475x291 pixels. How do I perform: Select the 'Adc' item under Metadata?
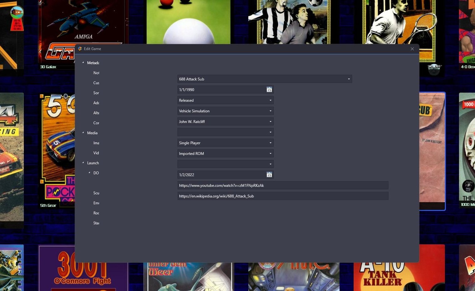(96, 103)
